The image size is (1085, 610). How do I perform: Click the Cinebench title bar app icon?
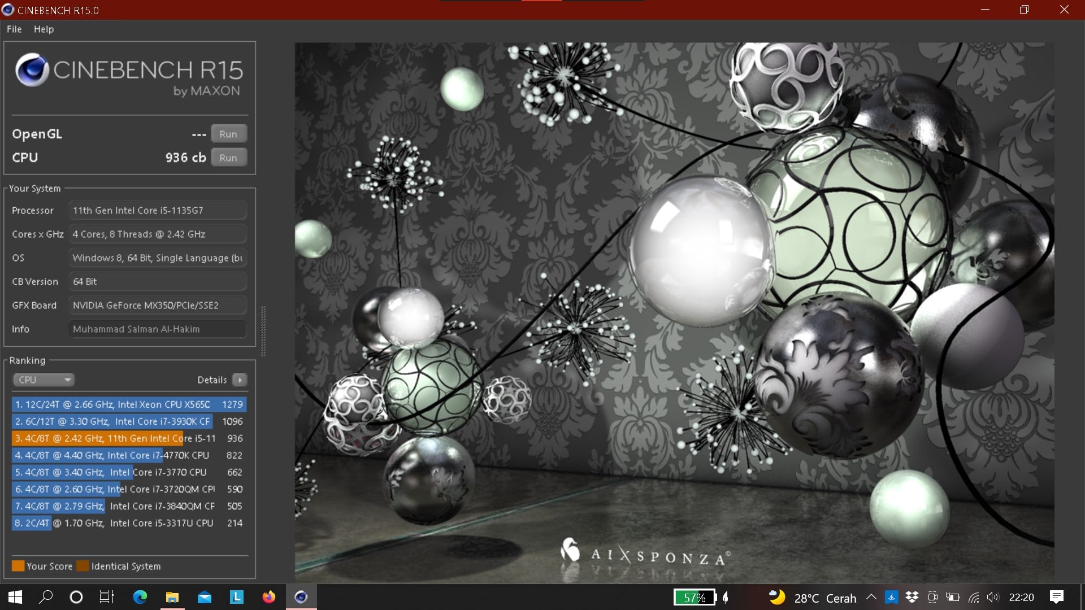[8, 10]
